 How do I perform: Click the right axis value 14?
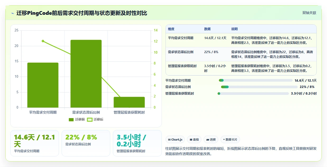coord(156,30)
